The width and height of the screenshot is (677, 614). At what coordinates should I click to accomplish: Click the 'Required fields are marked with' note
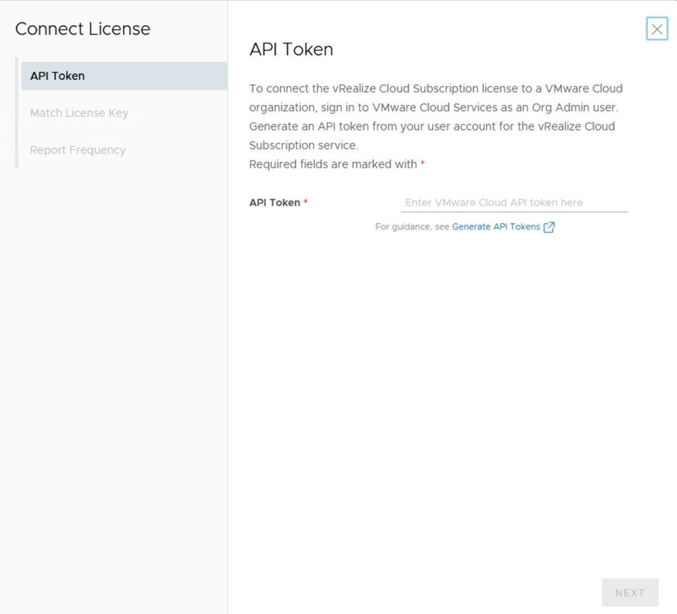pyautogui.click(x=333, y=164)
